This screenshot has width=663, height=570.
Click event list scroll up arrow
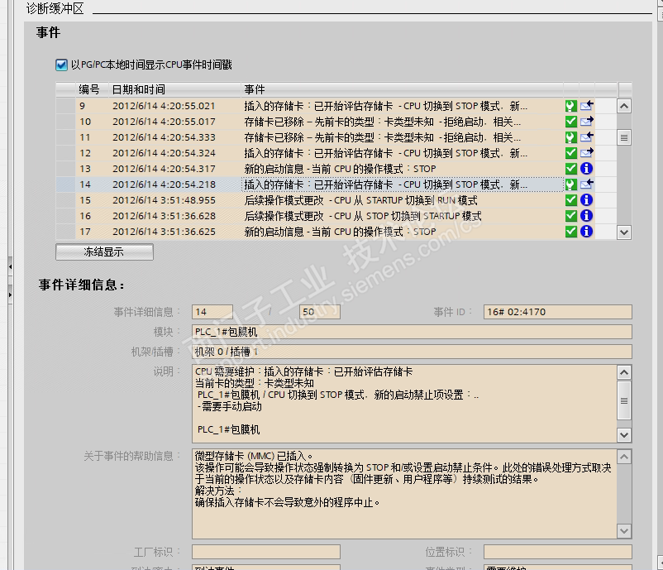coord(624,106)
